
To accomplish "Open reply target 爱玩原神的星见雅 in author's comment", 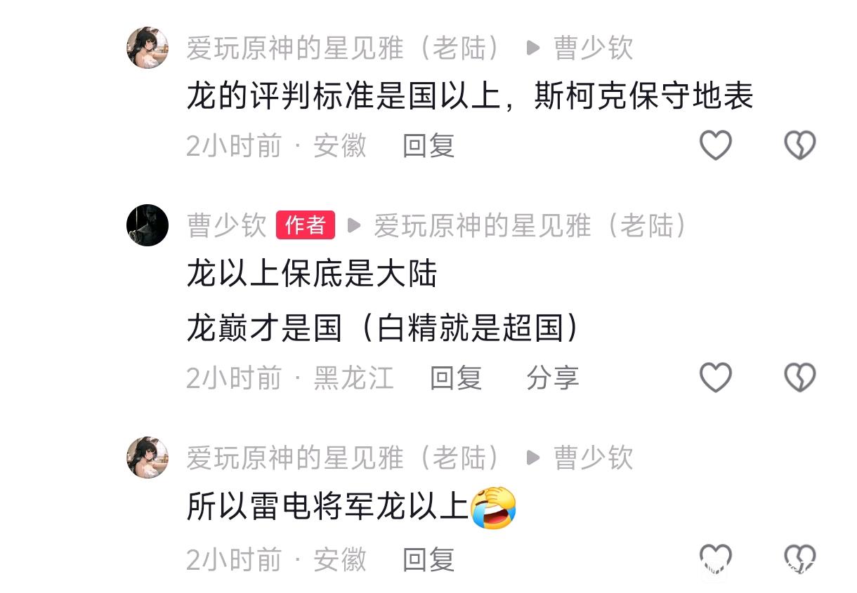I will pyautogui.click(x=532, y=225).
